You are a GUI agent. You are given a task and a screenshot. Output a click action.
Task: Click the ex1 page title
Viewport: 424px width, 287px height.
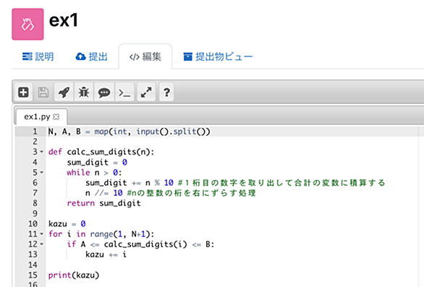[x=64, y=20]
